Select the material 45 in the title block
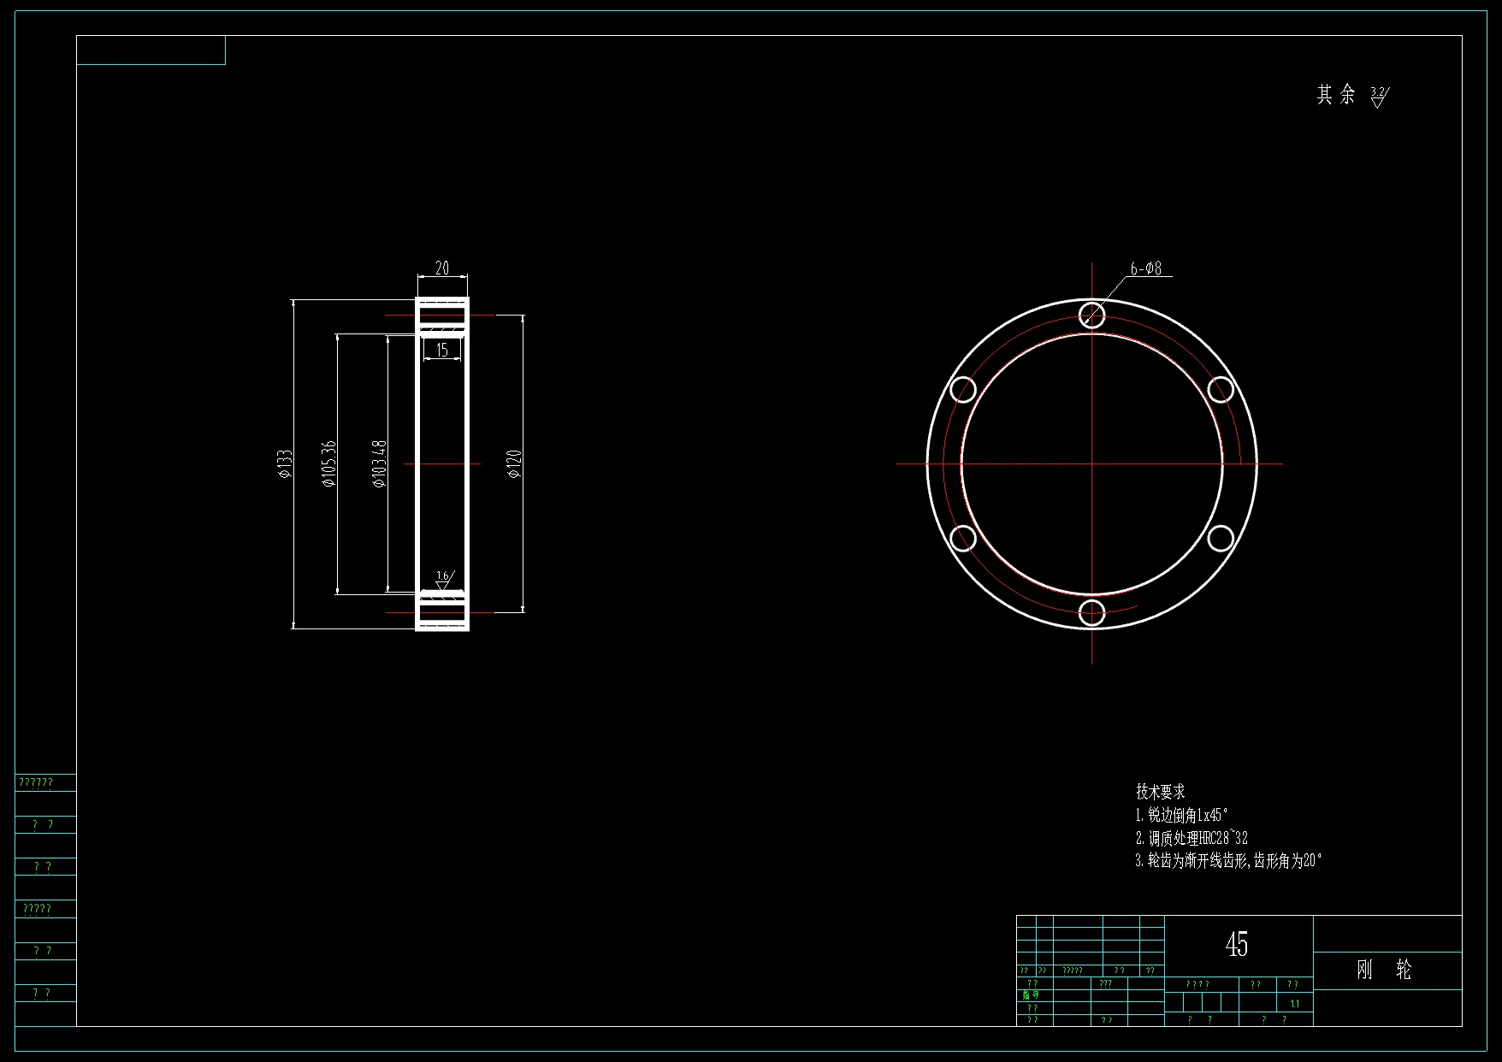The height and width of the screenshot is (1062, 1502). tap(1237, 945)
